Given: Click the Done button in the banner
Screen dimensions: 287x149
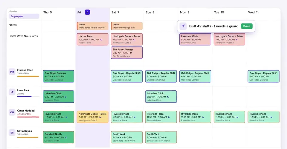Looking at the screenshot, I should tap(247, 26).
